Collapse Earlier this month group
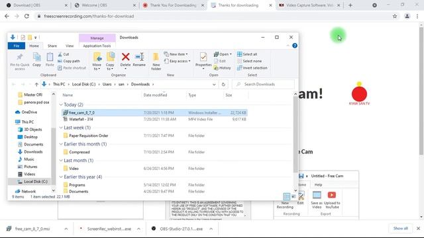The width and height of the screenshot is (424, 238). pyautogui.click(x=61, y=144)
